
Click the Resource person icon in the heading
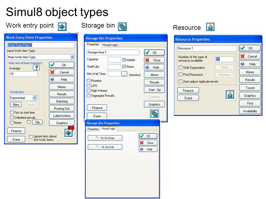click(x=210, y=27)
